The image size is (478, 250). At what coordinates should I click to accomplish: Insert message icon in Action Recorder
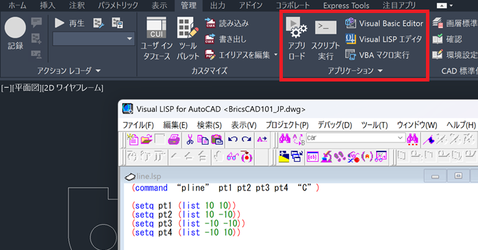click(36, 22)
